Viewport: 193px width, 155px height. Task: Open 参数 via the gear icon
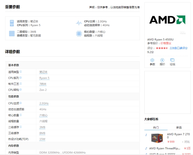(x=152, y=60)
